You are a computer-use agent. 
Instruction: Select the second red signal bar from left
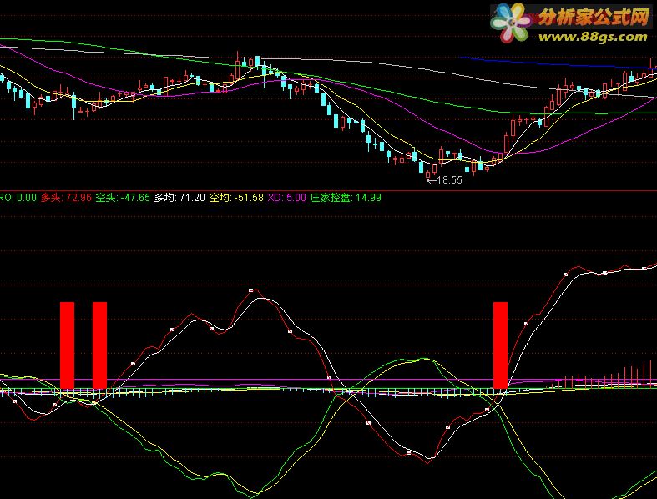(99, 345)
